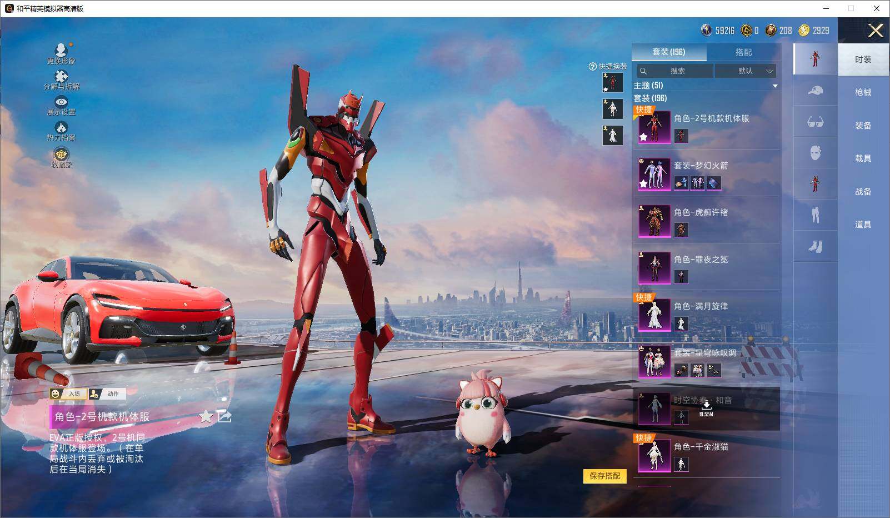This screenshot has height=518, width=890.
Task: Click third part icon under 套装-梦幻火箭
Action: click(714, 182)
